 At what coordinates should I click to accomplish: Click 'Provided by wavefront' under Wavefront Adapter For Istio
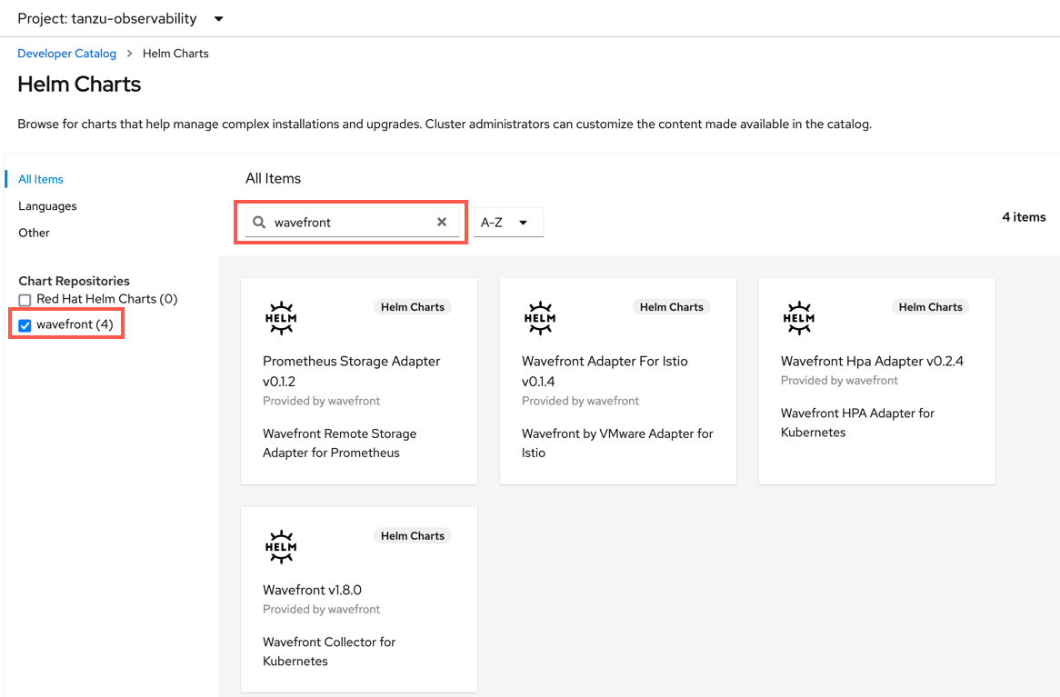[580, 401]
